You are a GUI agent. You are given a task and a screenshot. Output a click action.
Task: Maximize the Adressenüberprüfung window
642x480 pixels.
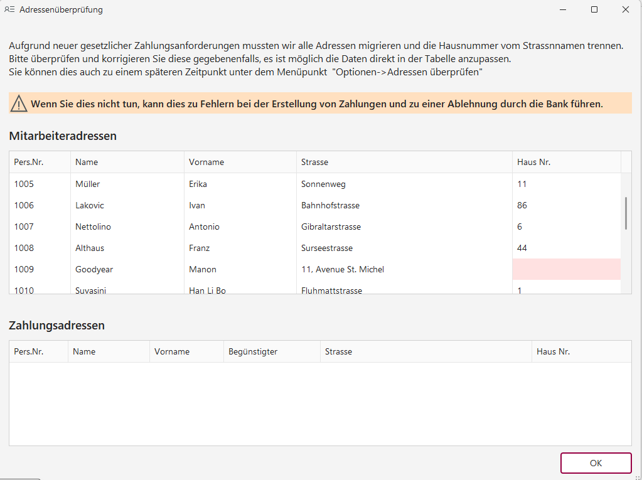point(594,9)
